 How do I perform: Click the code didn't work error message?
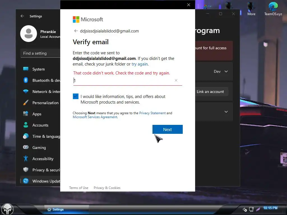[122, 73]
